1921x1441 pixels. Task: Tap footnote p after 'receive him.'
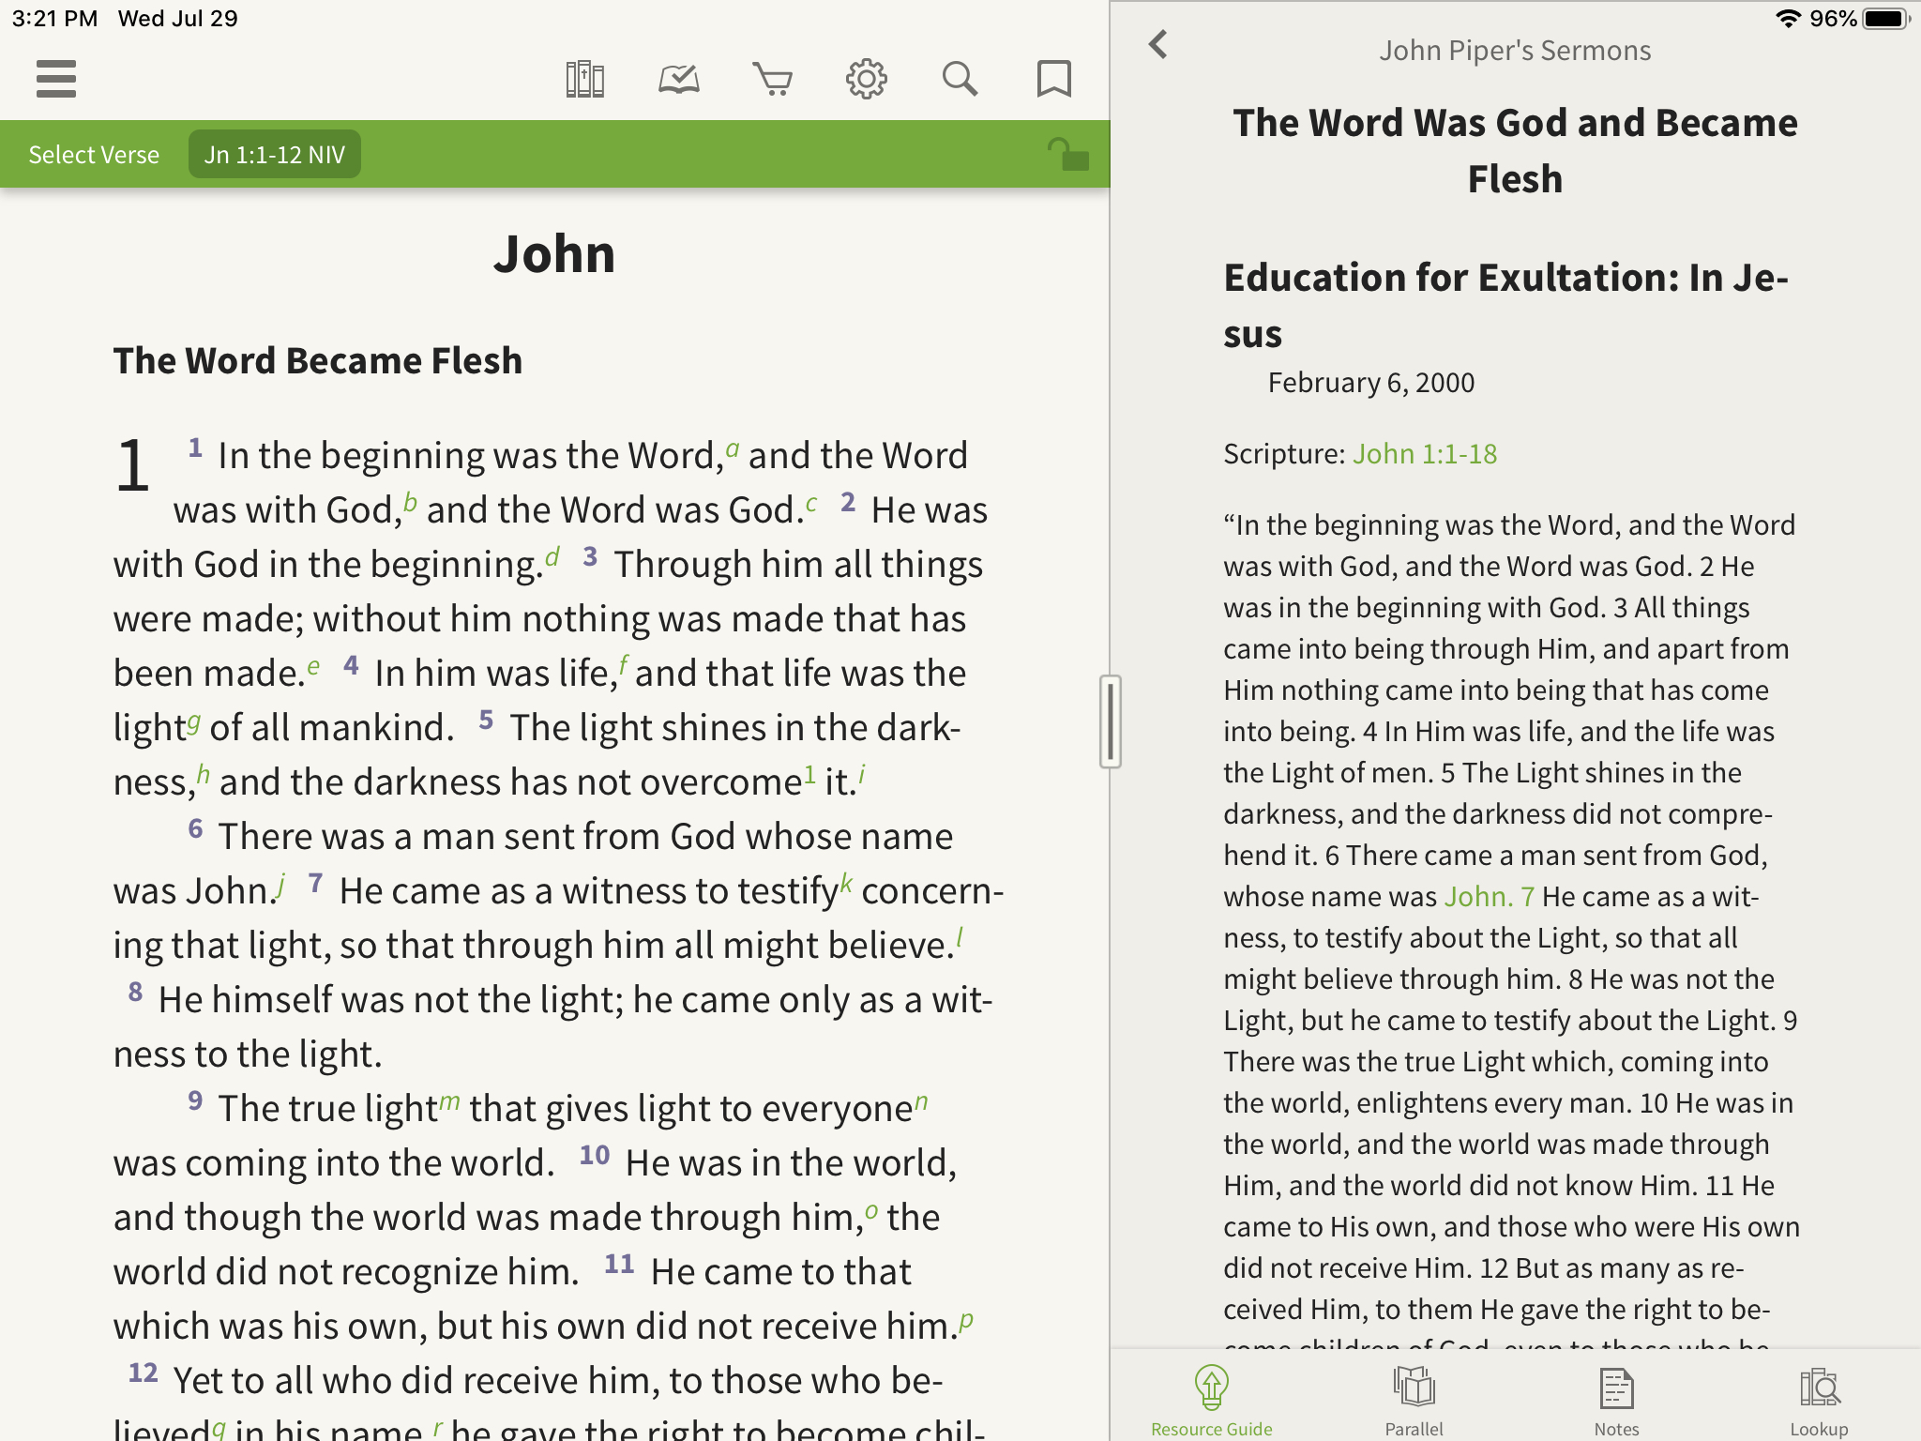966,1321
